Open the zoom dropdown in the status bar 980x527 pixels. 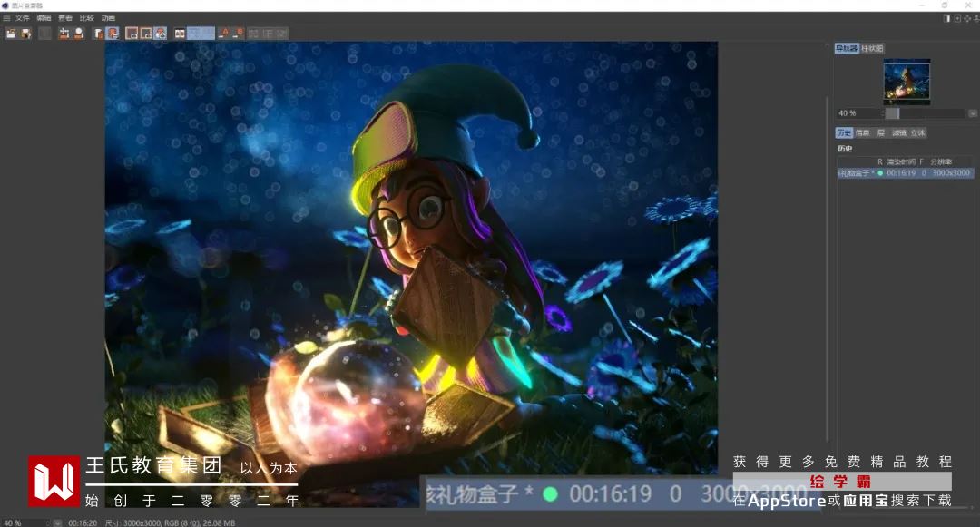[57, 523]
